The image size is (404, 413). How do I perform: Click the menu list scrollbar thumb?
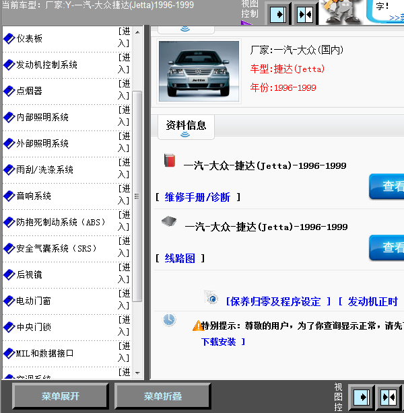(x=137, y=196)
